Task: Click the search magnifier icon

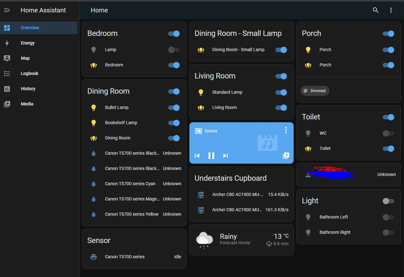Action: pyautogui.click(x=375, y=10)
